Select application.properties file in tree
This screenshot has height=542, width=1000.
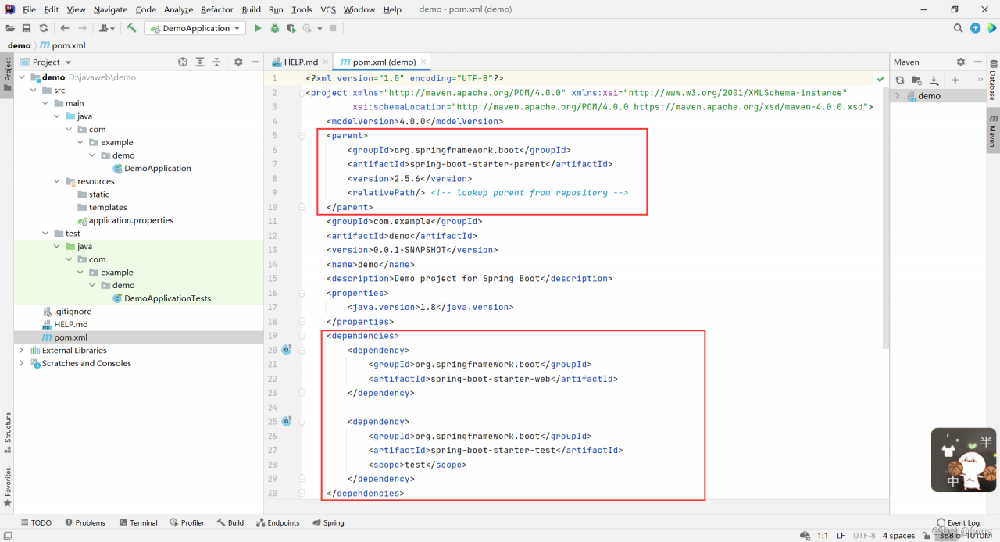(x=130, y=220)
